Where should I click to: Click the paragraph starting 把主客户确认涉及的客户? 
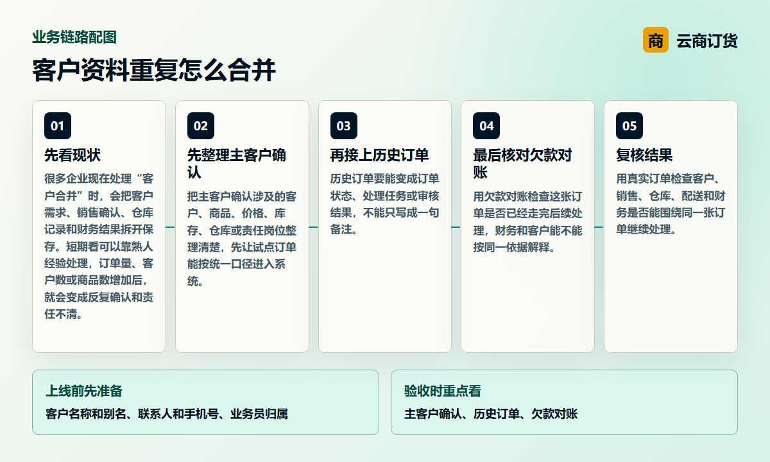[242, 239]
